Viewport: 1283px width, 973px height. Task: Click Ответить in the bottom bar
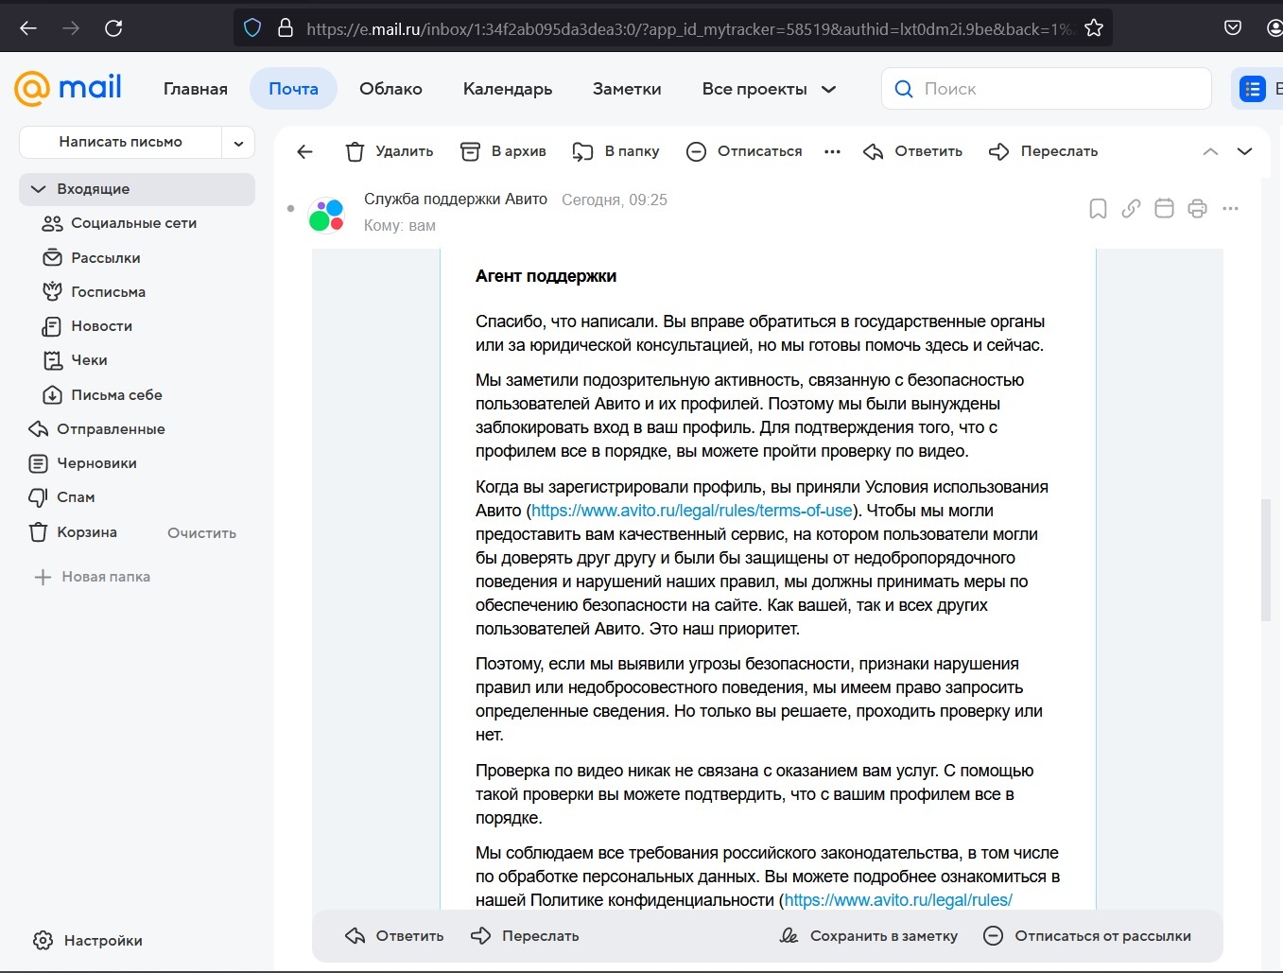[394, 936]
